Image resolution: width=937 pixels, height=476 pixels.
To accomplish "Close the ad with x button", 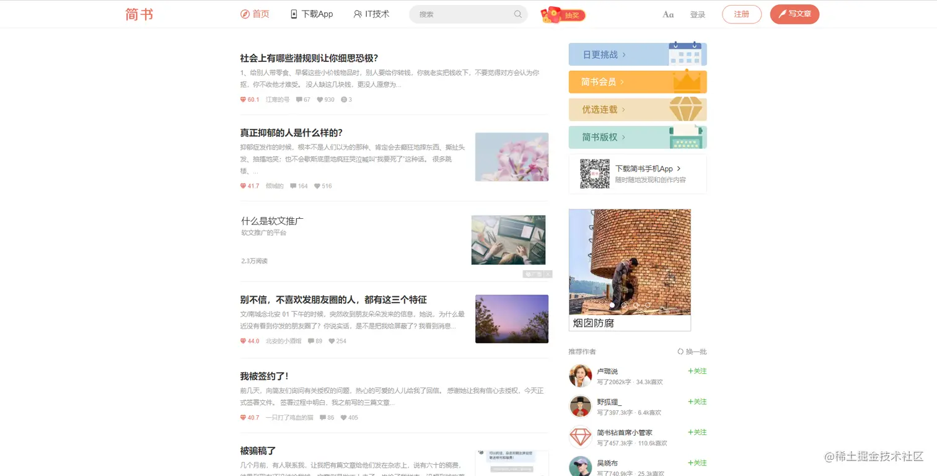I will point(548,274).
